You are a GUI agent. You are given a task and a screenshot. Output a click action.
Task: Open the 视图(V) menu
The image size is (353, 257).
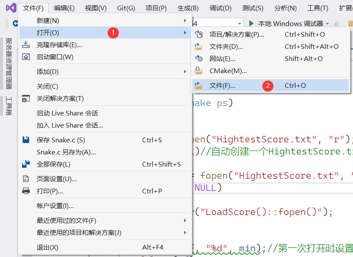pos(95,8)
